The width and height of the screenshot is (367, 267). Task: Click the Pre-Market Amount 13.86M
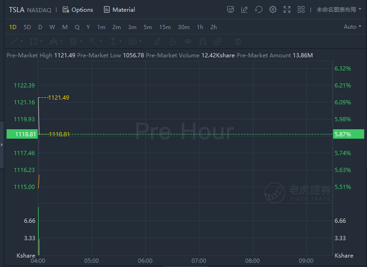pos(303,55)
